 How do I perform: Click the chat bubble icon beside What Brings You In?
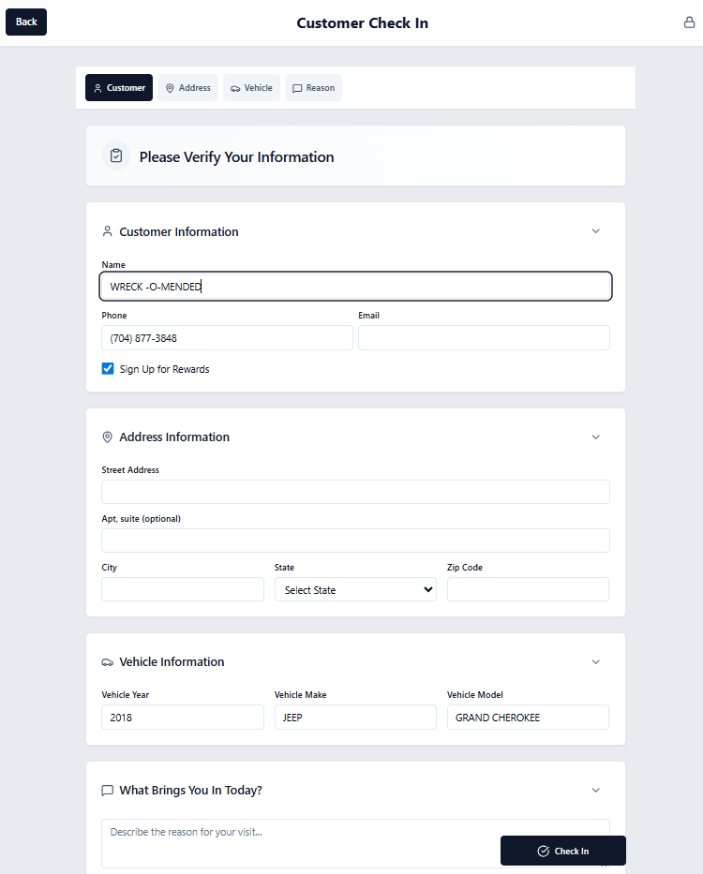(x=108, y=791)
